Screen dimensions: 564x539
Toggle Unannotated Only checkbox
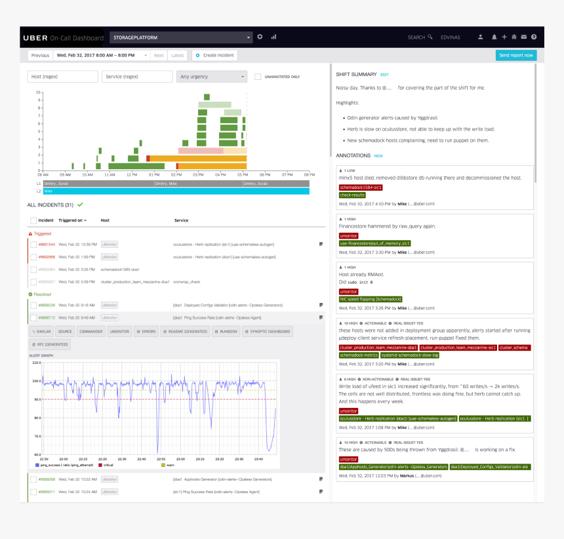(x=258, y=77)
